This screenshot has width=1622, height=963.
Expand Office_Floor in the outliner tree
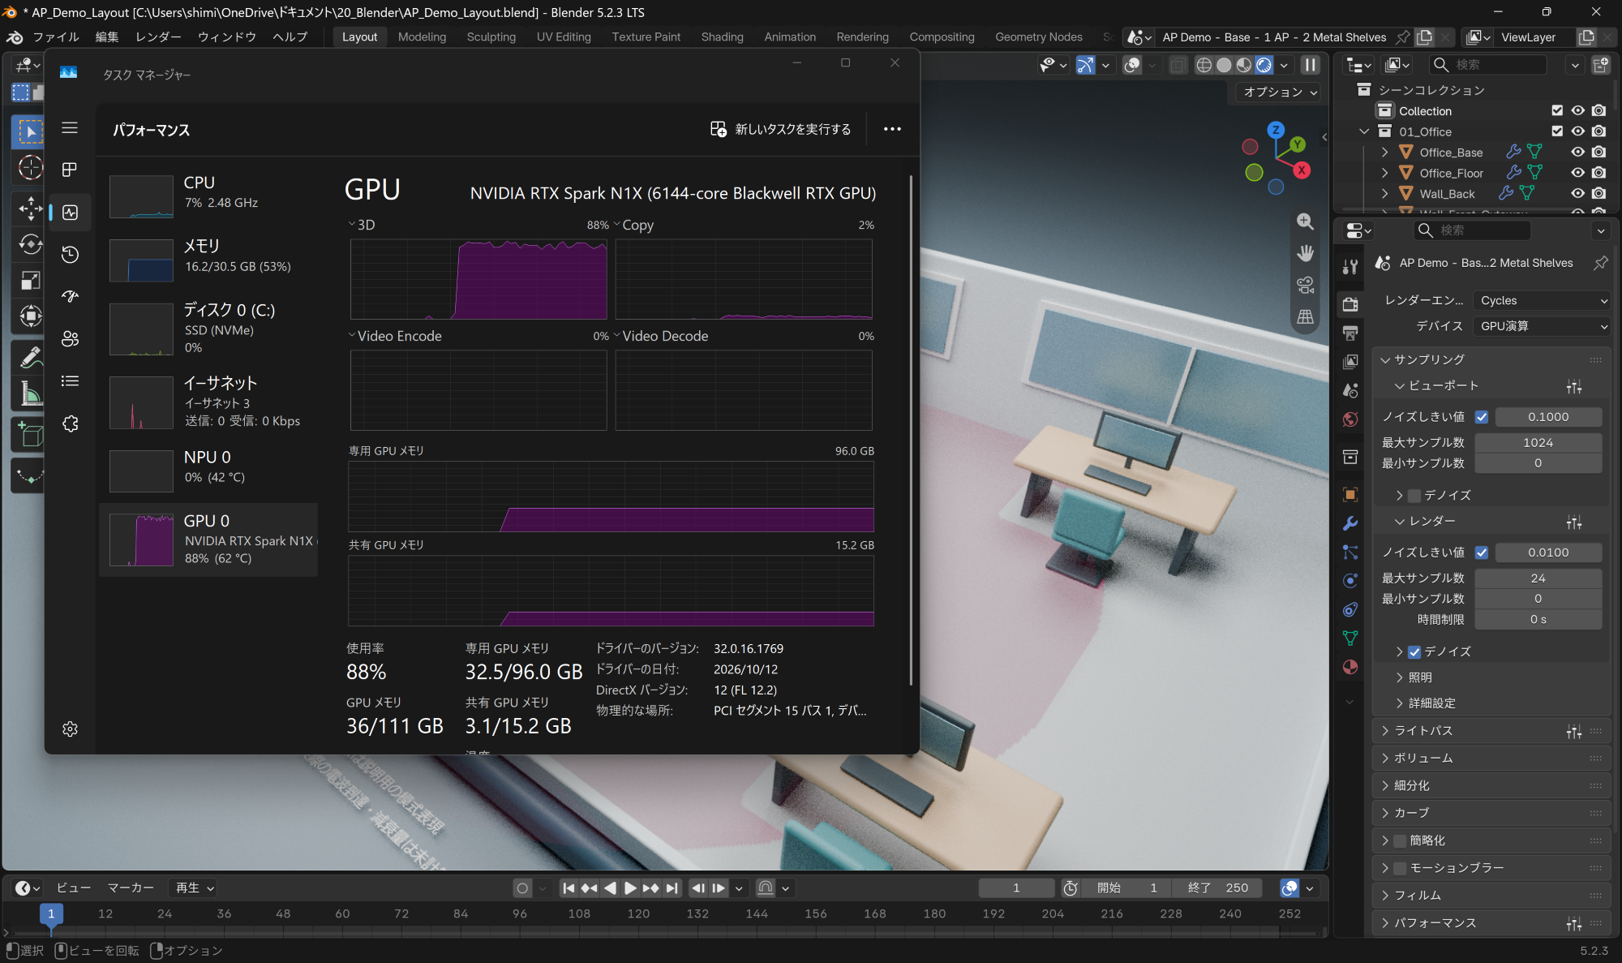1385,173
